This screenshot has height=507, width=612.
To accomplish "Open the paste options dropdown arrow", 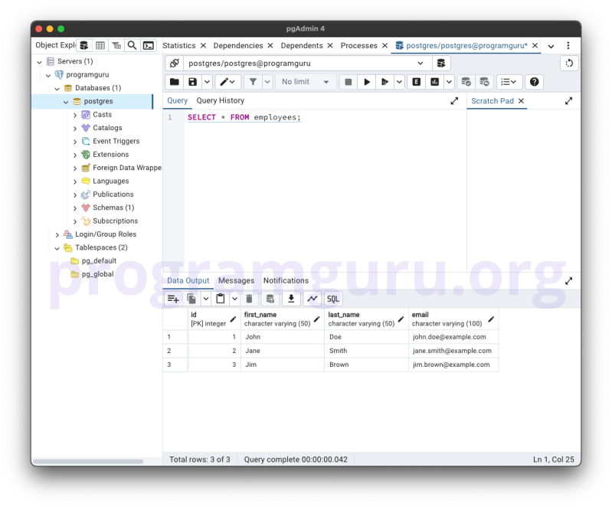I will click(x=234, y=299).
